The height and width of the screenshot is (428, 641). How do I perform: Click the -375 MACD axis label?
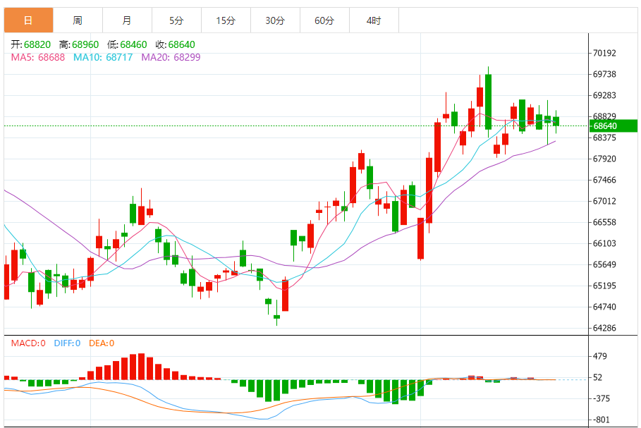pyautogui.click(x=601, y=398)
